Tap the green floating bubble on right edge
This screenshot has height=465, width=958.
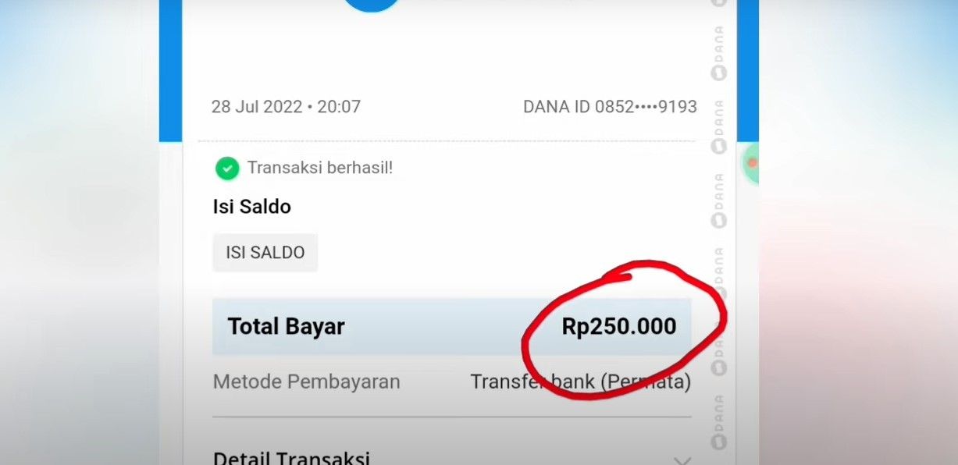[x=750, y=163]
